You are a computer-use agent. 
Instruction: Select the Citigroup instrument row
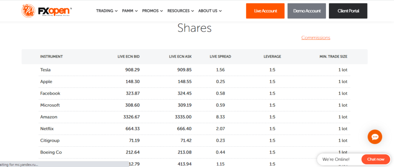click(x=194, y=141)
